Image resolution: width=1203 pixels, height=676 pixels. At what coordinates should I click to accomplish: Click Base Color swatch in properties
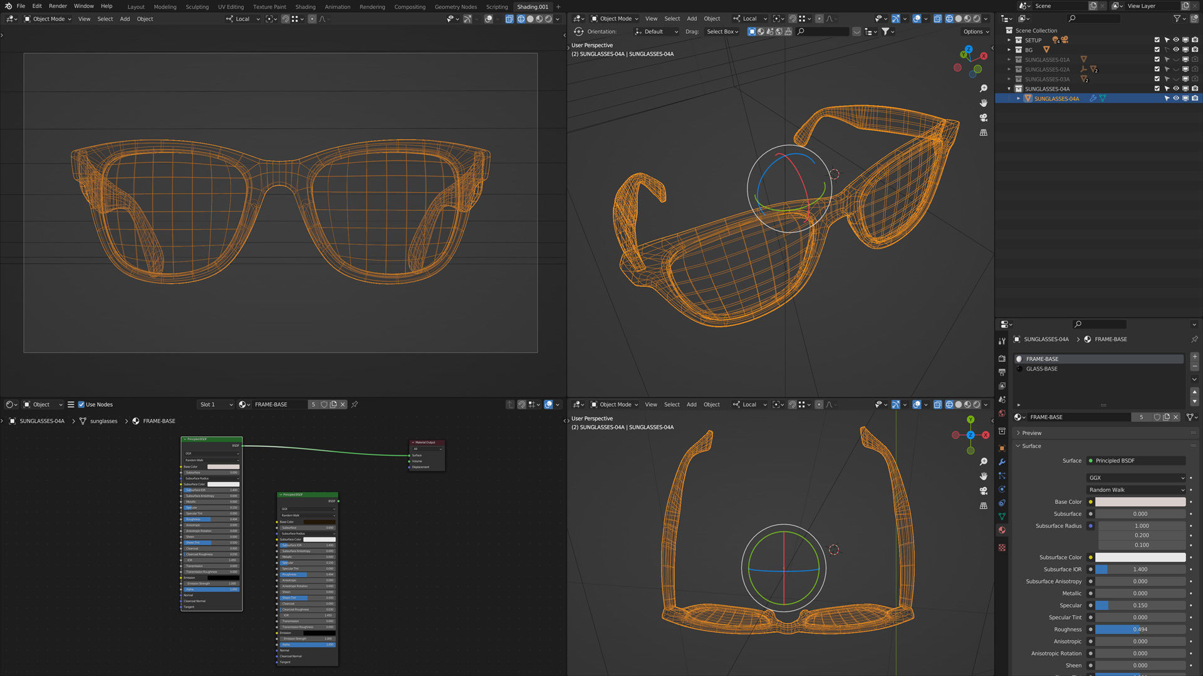pyautogui.click(x=1140, y=502)
